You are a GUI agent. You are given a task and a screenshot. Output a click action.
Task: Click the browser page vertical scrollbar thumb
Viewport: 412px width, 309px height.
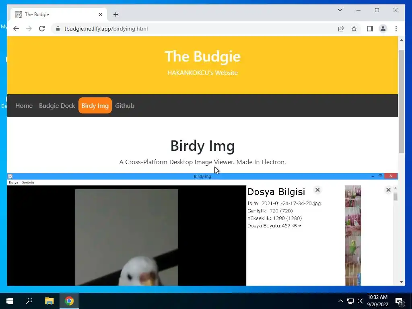click(401, 101)
